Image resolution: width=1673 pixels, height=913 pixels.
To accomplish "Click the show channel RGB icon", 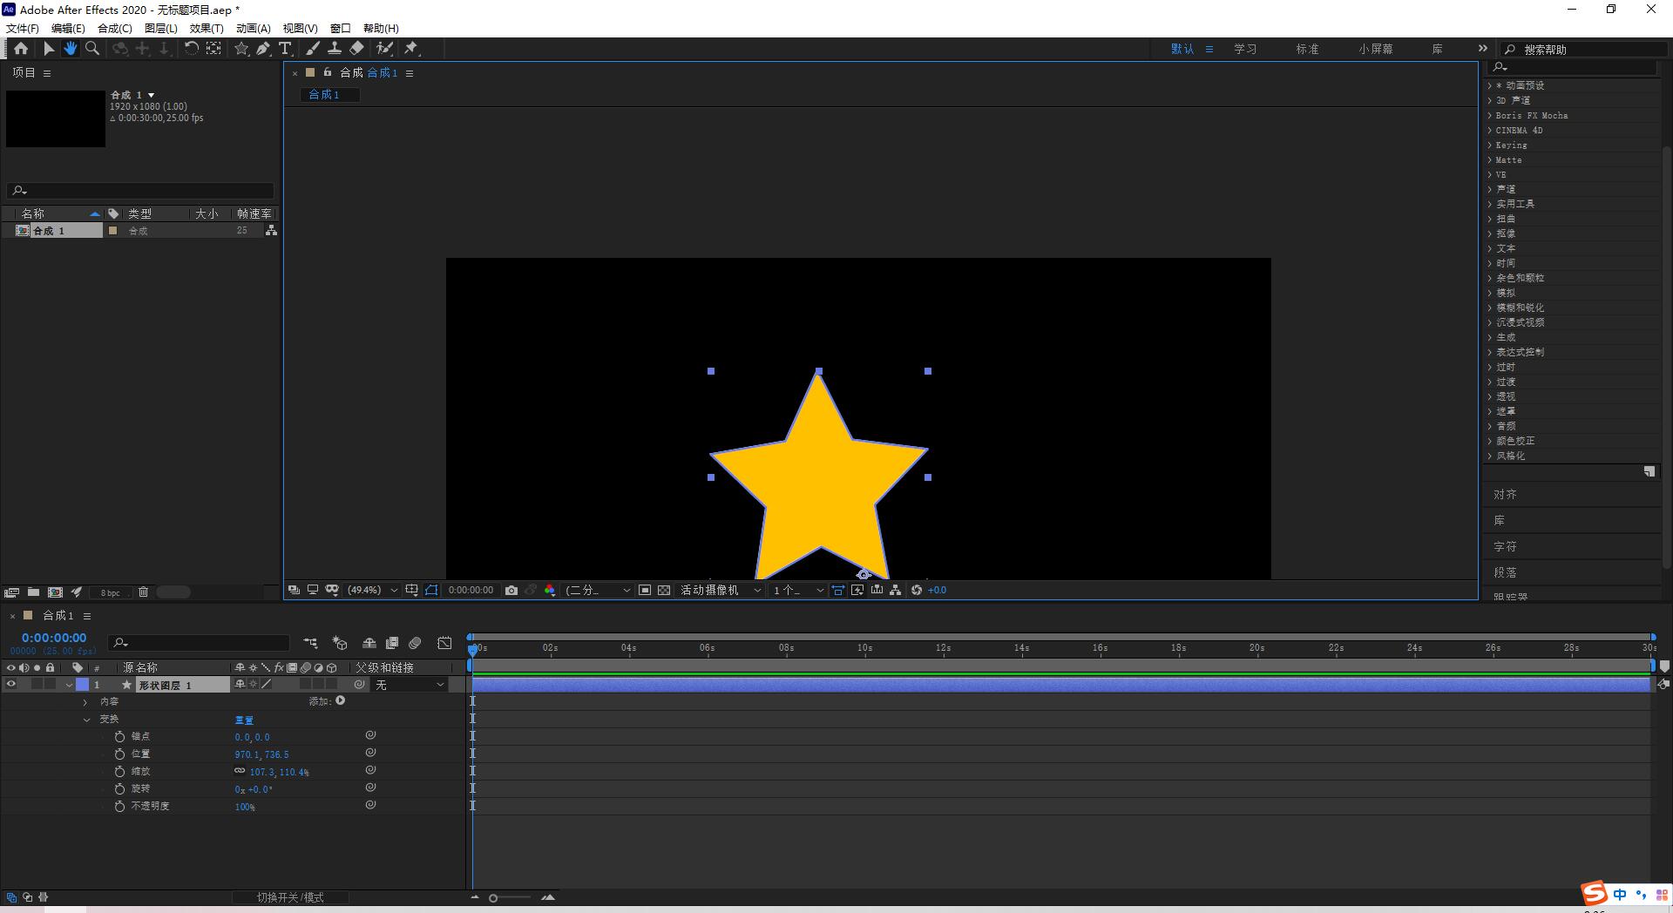I will click(550, 590).
